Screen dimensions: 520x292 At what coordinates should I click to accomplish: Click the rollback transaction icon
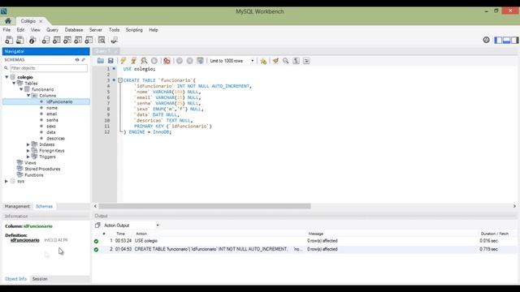coord(189,61)
